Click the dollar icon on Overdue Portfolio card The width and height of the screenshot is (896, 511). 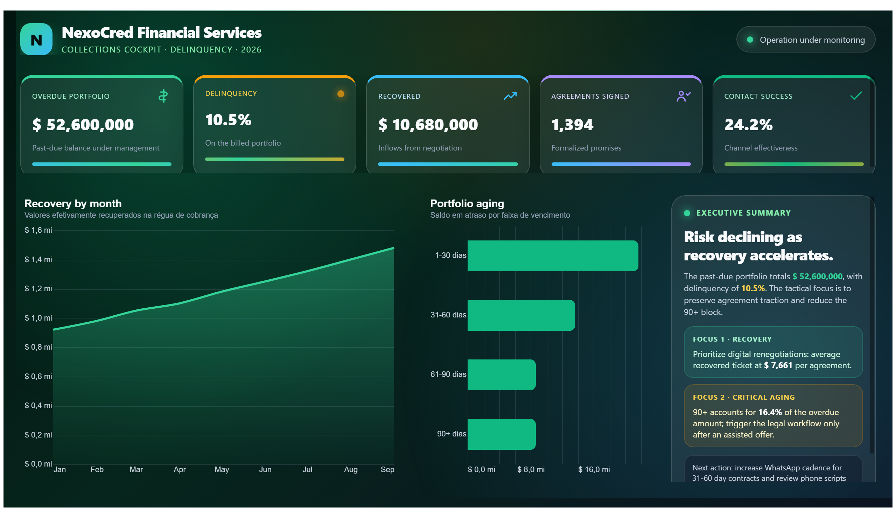pyautogui.click(x=163, y=96)
